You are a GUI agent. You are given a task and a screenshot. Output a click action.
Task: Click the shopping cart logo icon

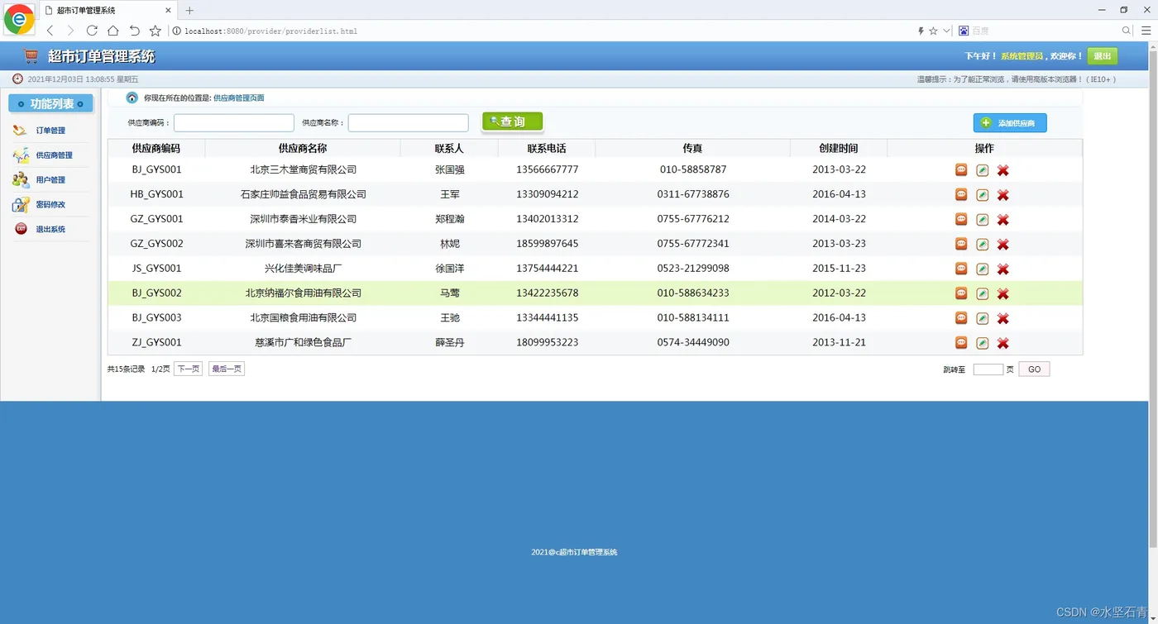point(31,56)
